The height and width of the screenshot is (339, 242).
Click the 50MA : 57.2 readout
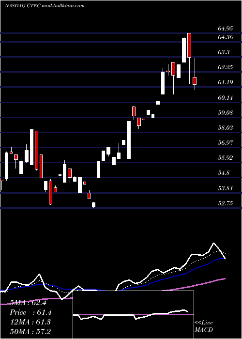pyautogui.click(x=30, y=331)
